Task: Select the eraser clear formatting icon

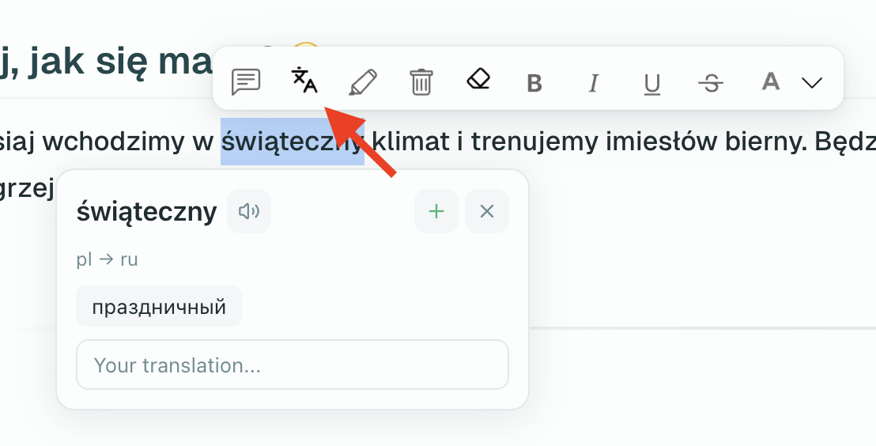Action: point(478,80)
